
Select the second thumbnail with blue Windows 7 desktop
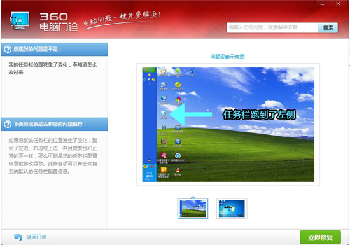[232, 208]
